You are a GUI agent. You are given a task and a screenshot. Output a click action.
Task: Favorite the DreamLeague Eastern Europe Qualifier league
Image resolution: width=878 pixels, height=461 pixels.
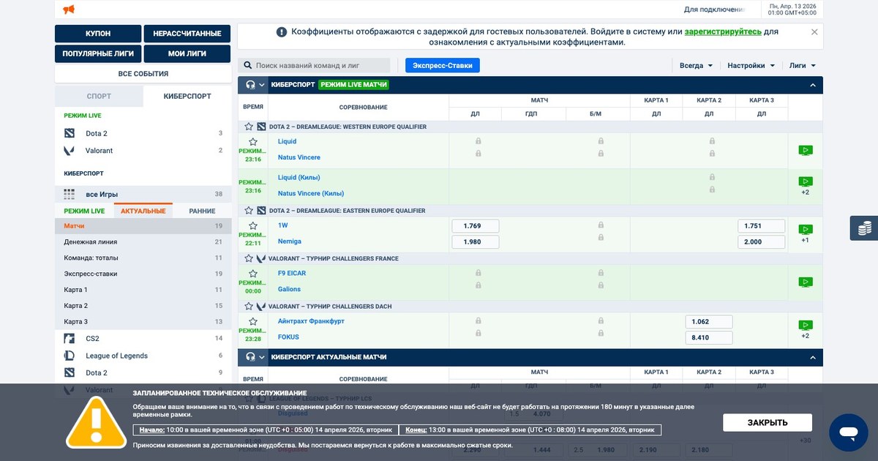(x=249, y=211)
